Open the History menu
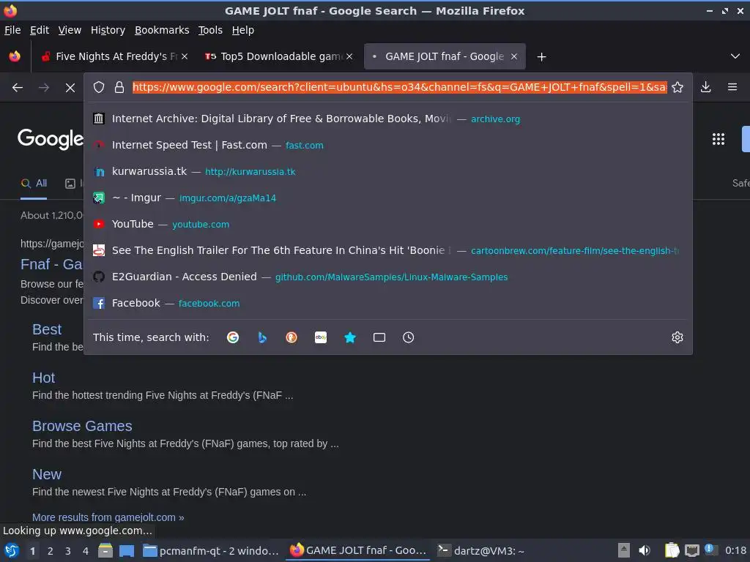The width and height of the screenshot is (750, 562). pos(108,30)
